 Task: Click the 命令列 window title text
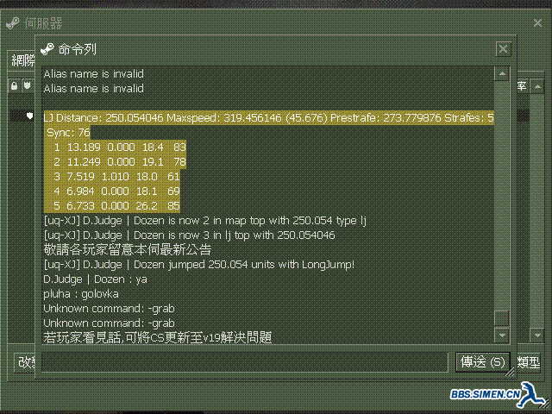click(x=77, y=49)
